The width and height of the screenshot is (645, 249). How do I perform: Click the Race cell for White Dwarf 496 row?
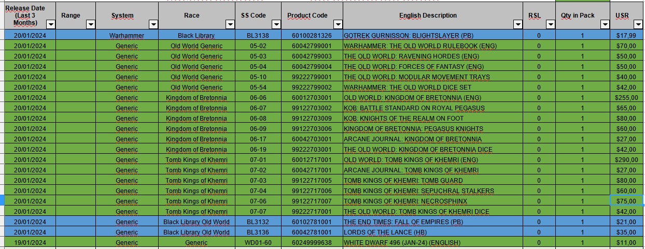(197, 242)
